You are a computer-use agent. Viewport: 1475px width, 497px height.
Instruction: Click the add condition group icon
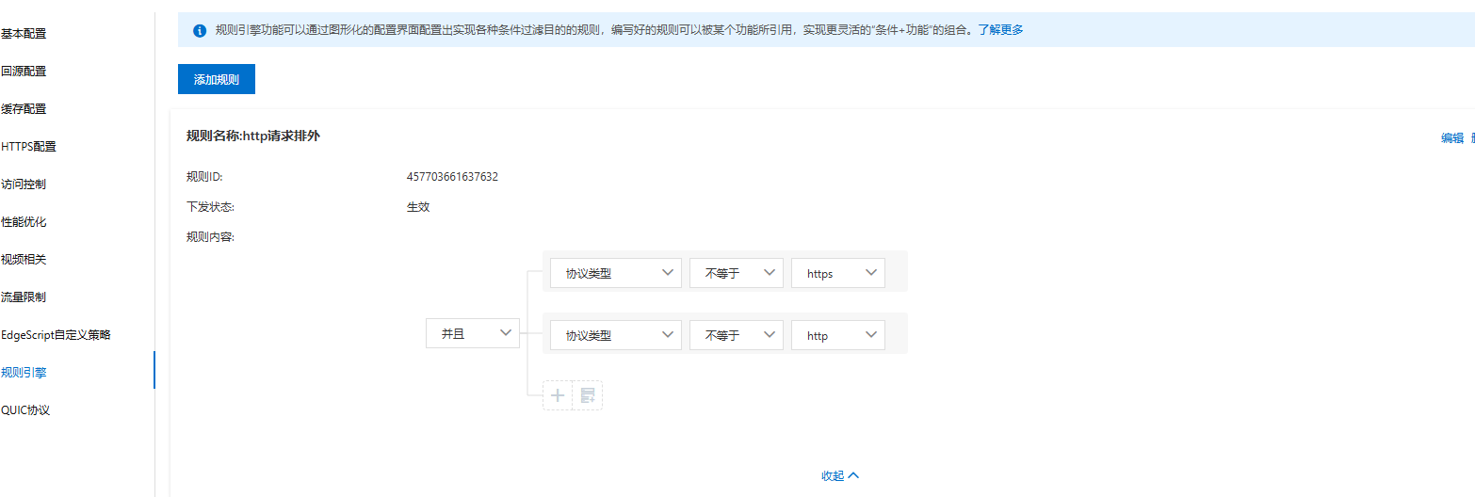[588, 395]
